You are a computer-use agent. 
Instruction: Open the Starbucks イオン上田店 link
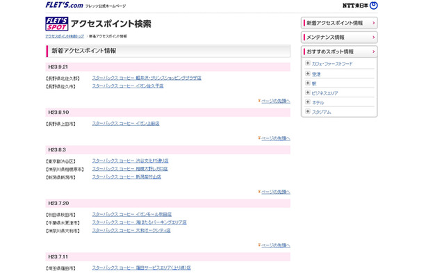coord(126,123)
